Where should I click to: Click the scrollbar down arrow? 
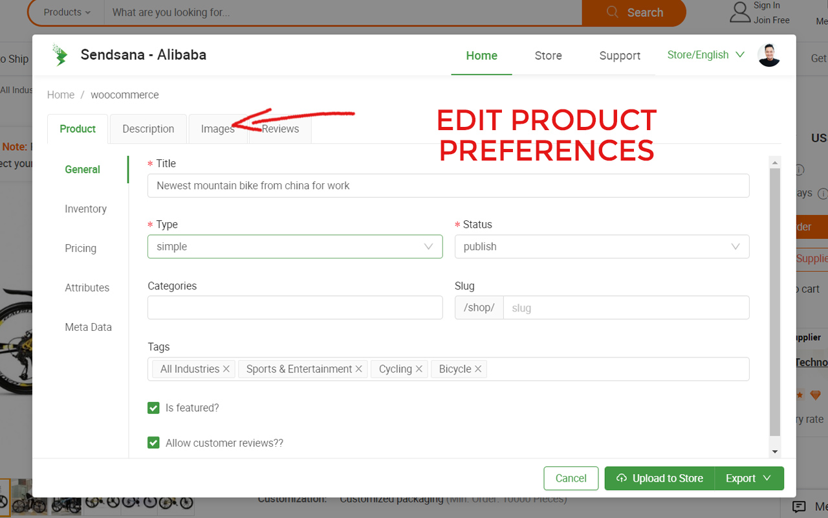tap(775, 451)
